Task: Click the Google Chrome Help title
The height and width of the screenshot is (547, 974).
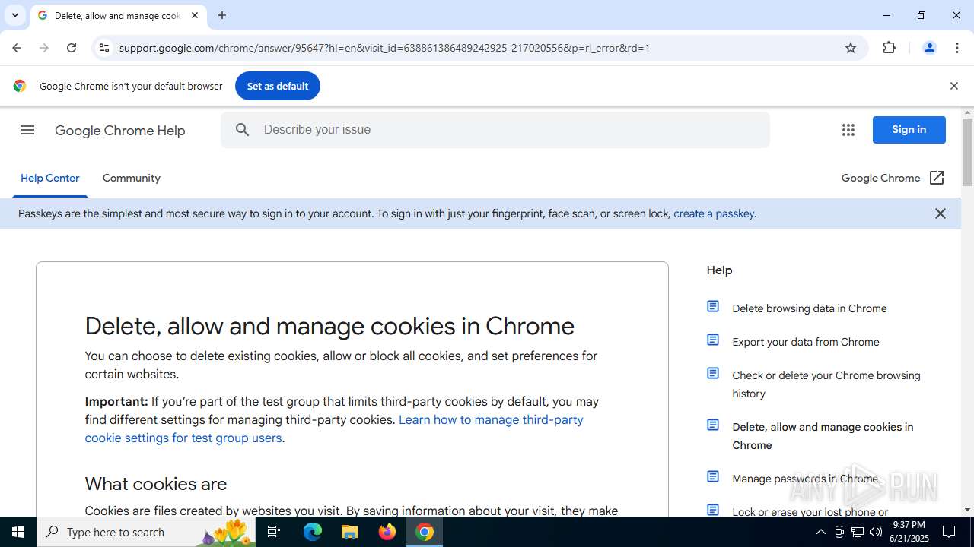Action: coord(120,131)
